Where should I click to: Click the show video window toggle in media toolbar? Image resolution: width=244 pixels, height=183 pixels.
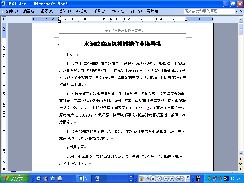[188, 177]
